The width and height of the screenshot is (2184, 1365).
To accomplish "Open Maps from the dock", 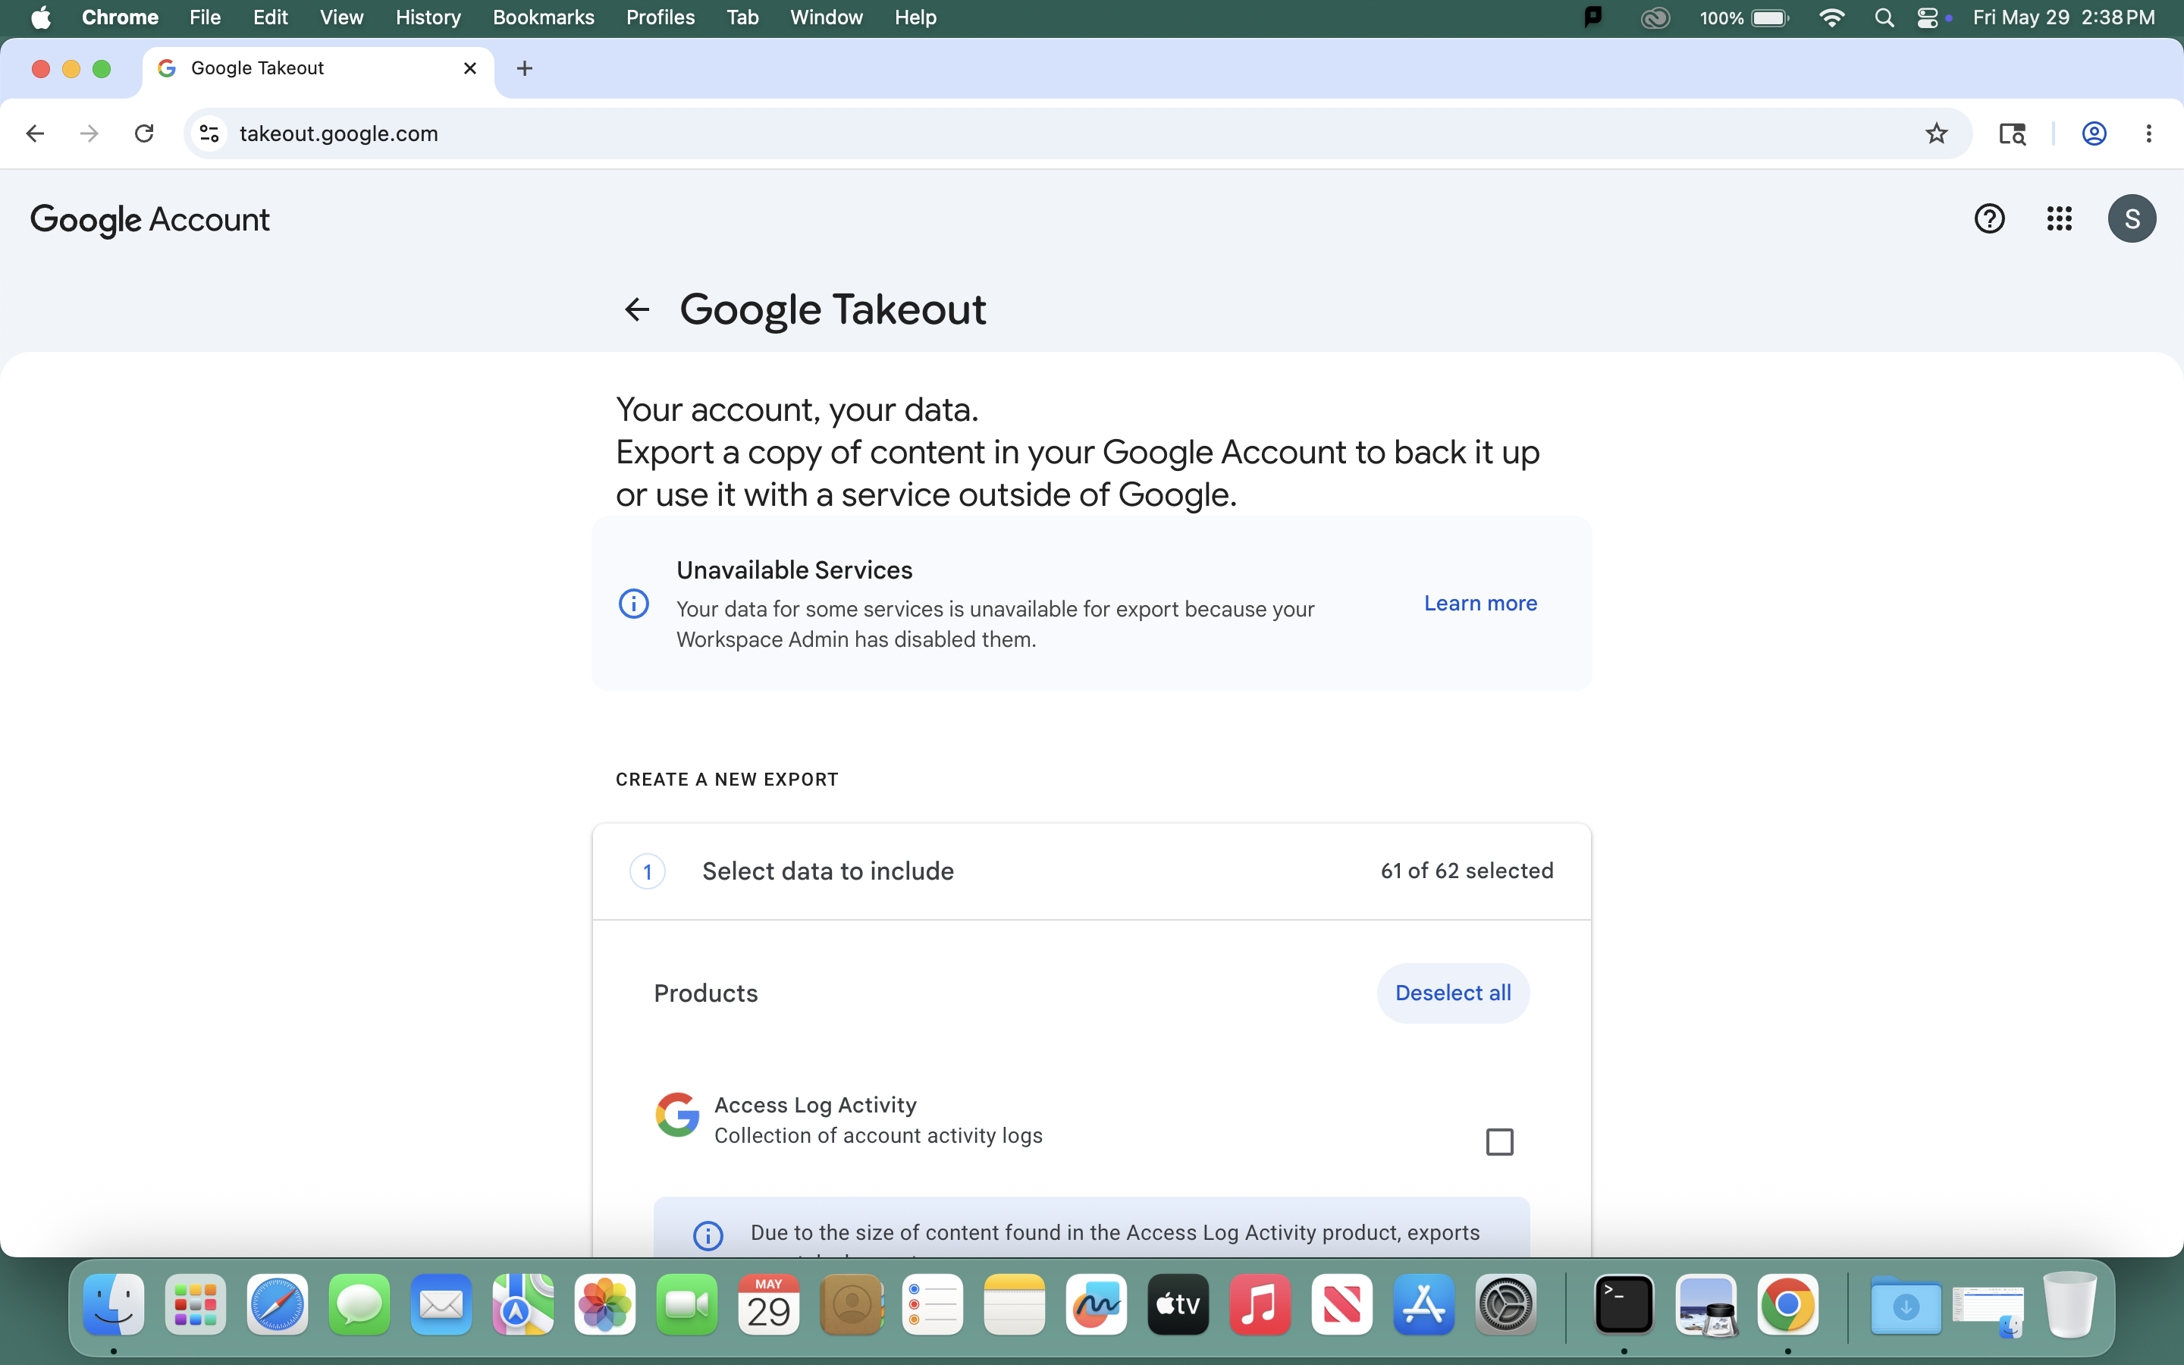I will coord(523,1304).
